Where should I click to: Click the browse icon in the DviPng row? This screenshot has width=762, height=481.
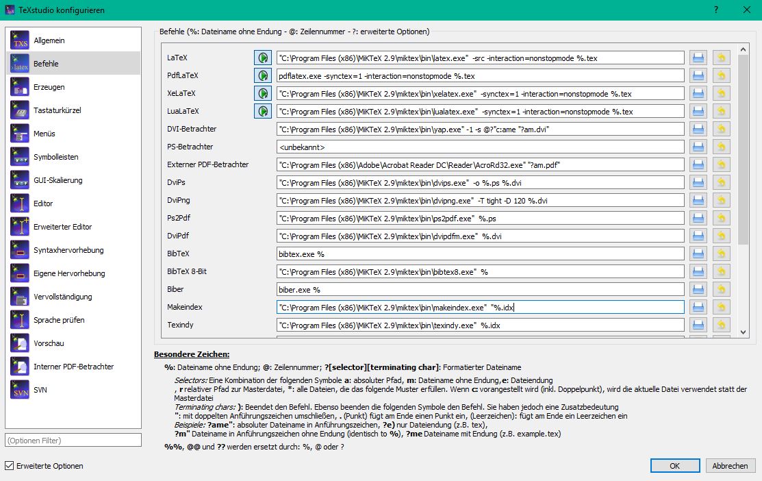(x=698, y=200)
